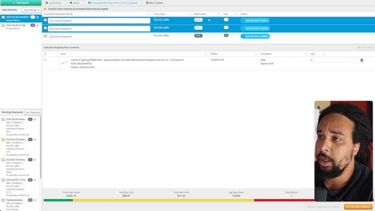Select the 2023-03-05 17:54 working shipment
Image resolution: width=375 pixels, height=211 pixels.
coord(16,180)
